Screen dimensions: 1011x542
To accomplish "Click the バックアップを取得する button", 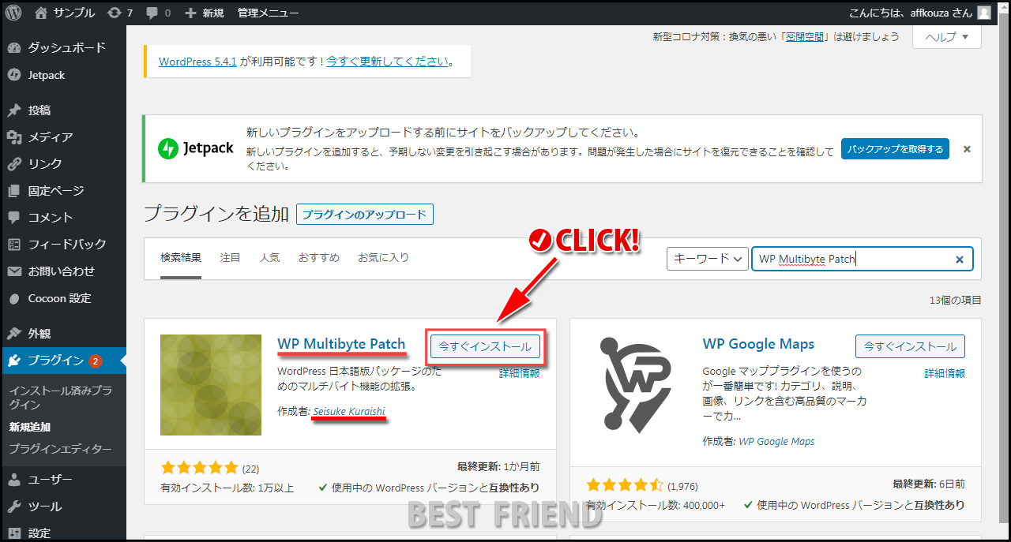I will (895, 148).
